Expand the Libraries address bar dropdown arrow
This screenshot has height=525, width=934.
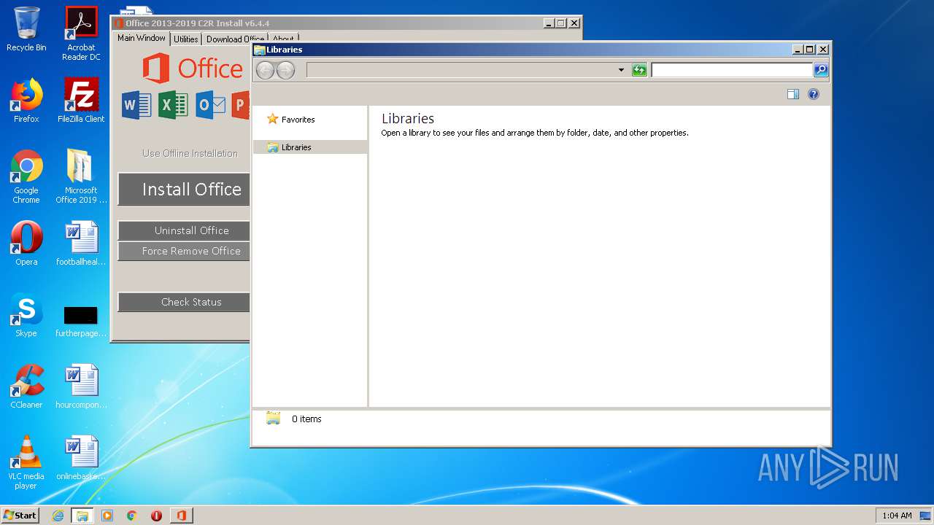(621, 70)
